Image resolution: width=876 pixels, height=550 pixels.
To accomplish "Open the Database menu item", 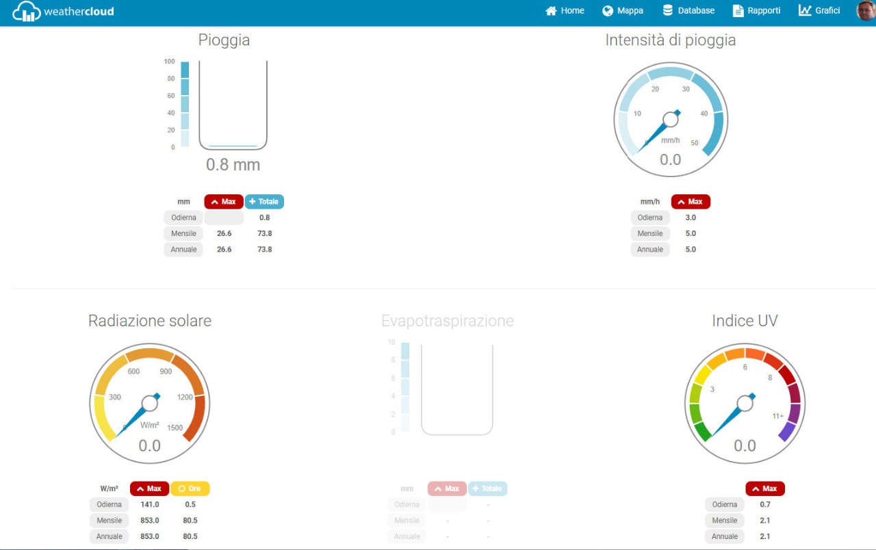I will pyautogui.click(x=696, y=11).
